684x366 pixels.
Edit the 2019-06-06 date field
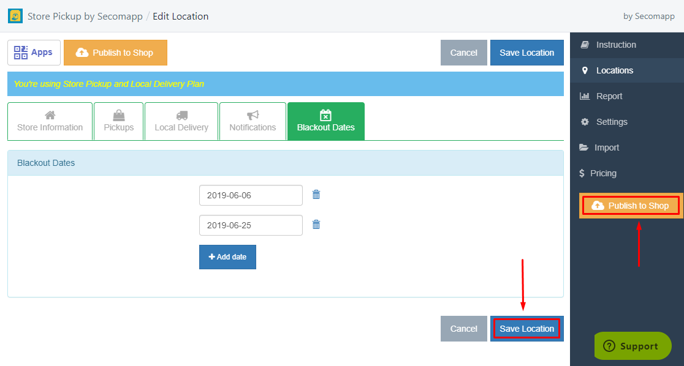251,195
